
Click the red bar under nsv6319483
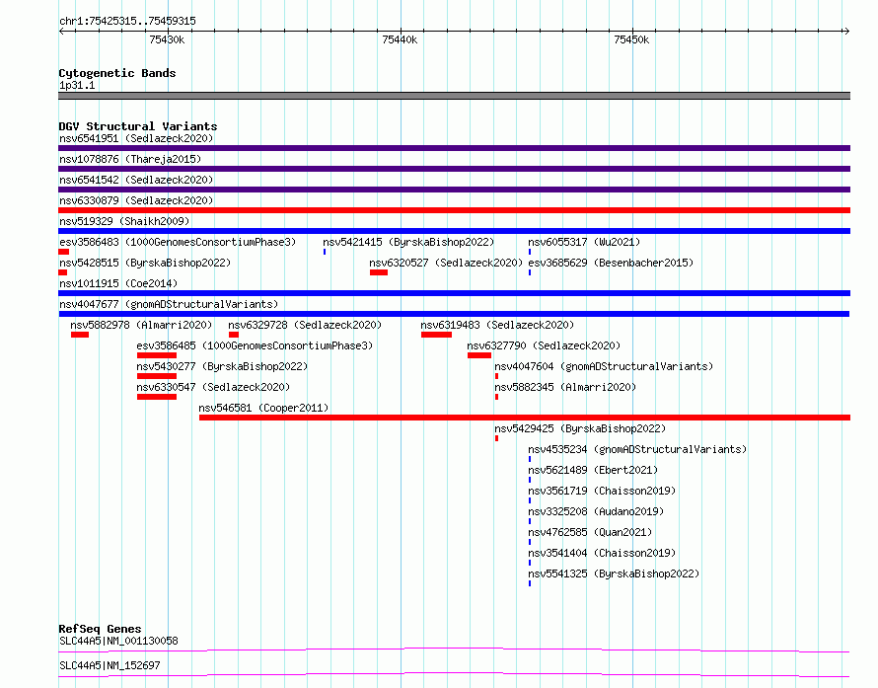[x=437, y=335]
